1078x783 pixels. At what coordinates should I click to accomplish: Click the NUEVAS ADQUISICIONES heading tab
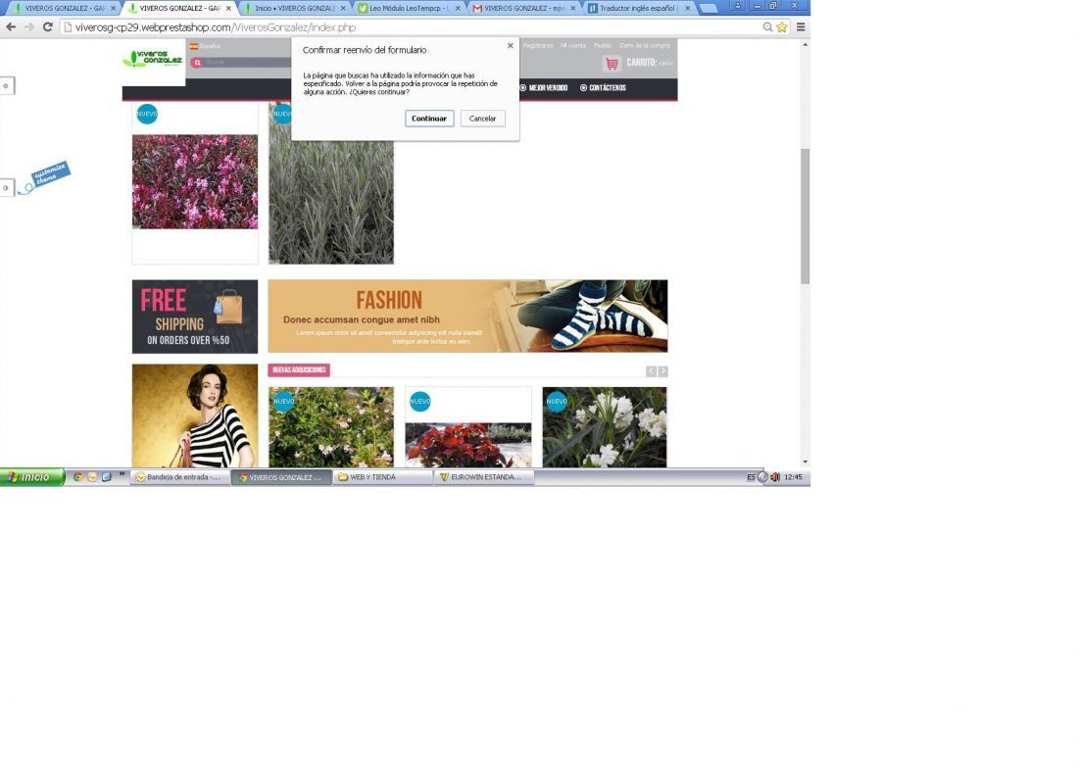299,369
